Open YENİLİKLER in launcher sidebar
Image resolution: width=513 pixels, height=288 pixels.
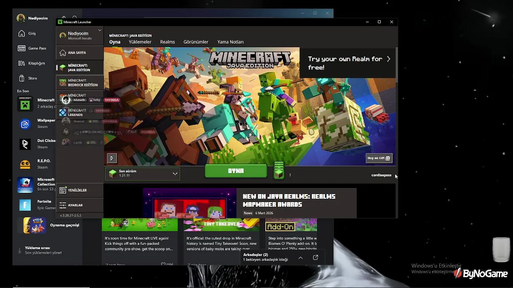coord(80,190)
